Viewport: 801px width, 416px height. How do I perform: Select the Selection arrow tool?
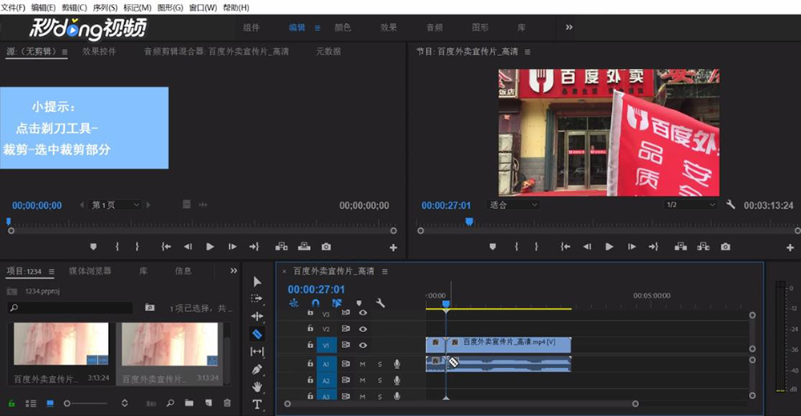coord(257,282)
